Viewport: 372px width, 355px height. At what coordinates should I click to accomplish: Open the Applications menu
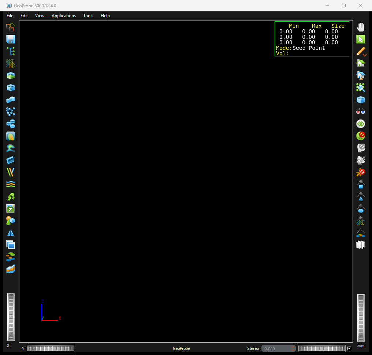pos(64,16)
